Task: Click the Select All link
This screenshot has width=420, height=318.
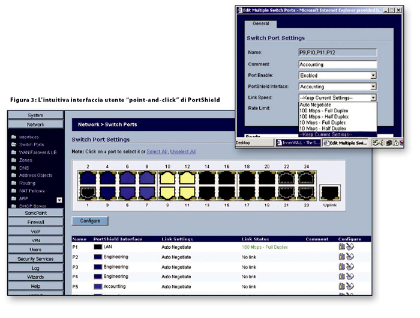Action: 157,151
